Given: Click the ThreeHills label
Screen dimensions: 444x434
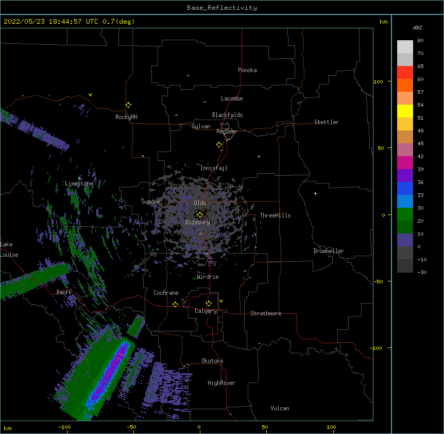Looking at the screenshot, I should 275,215.
